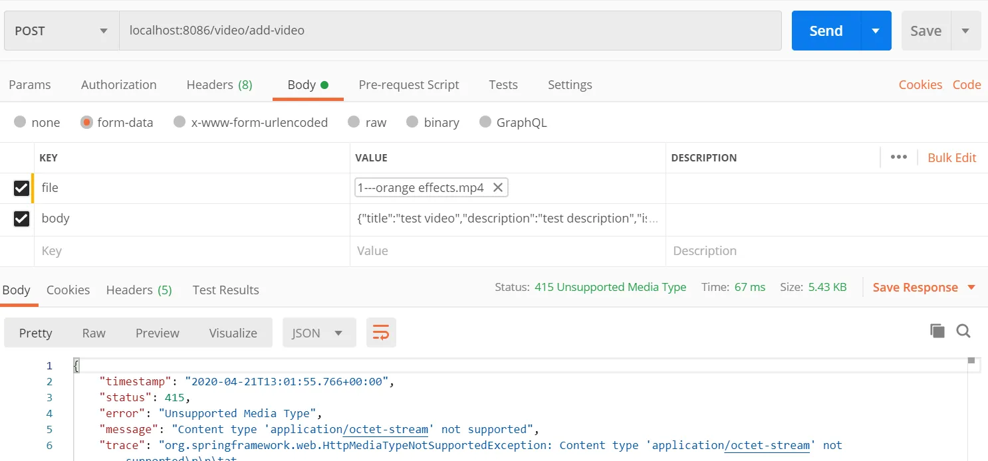
Task: Remove the attached orange effects.mp4 file
Action: point(497,187)
